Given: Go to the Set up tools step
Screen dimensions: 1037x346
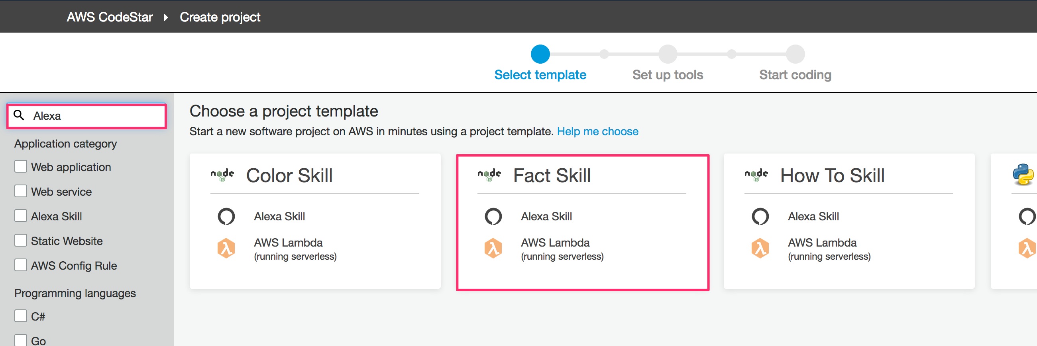Looking at the screenshot, I should coord(668,54).
